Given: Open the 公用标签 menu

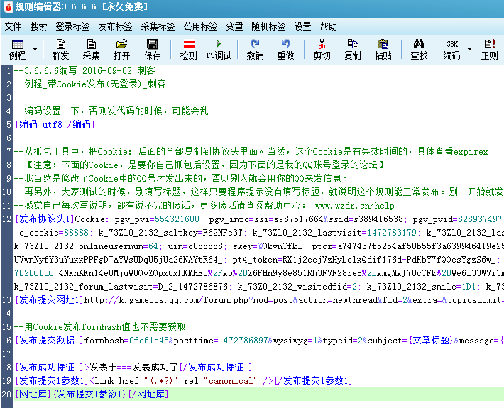Looking at the screenshot, I should click(x=200, y=26).
